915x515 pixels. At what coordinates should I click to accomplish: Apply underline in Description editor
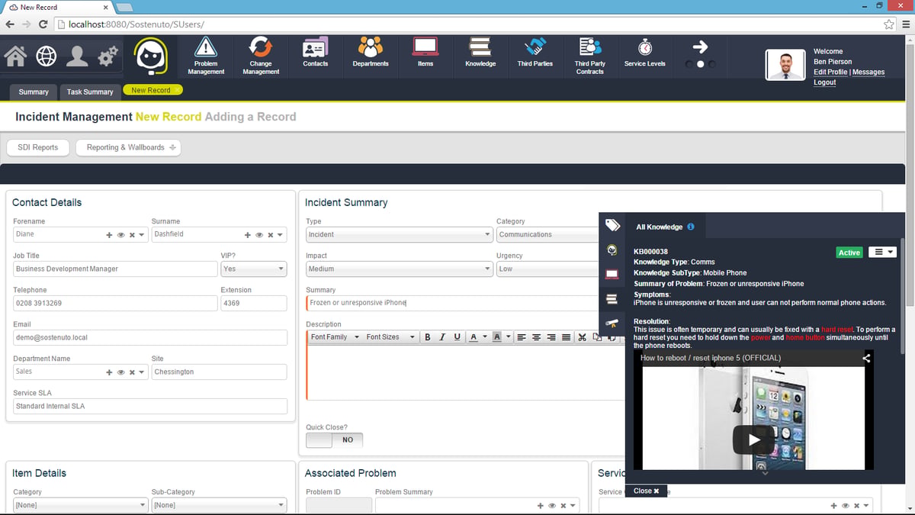457,337
